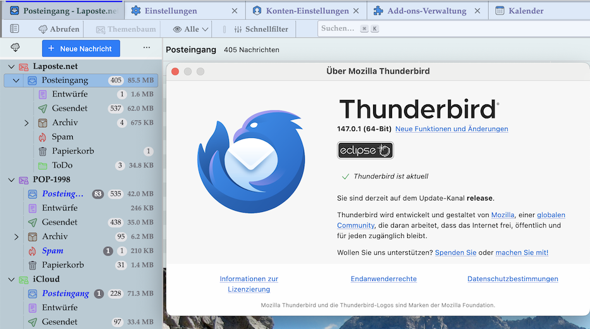Click the Laposte.net Papierkorb trash icon
Screen dimensions: 590x329
point(42,152)
